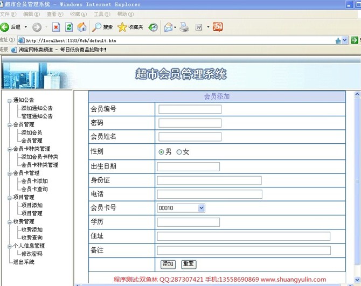This screenshot has height=286, width=361.
Task: Open Search with the magnifier icon
Action: coord(96,27)
